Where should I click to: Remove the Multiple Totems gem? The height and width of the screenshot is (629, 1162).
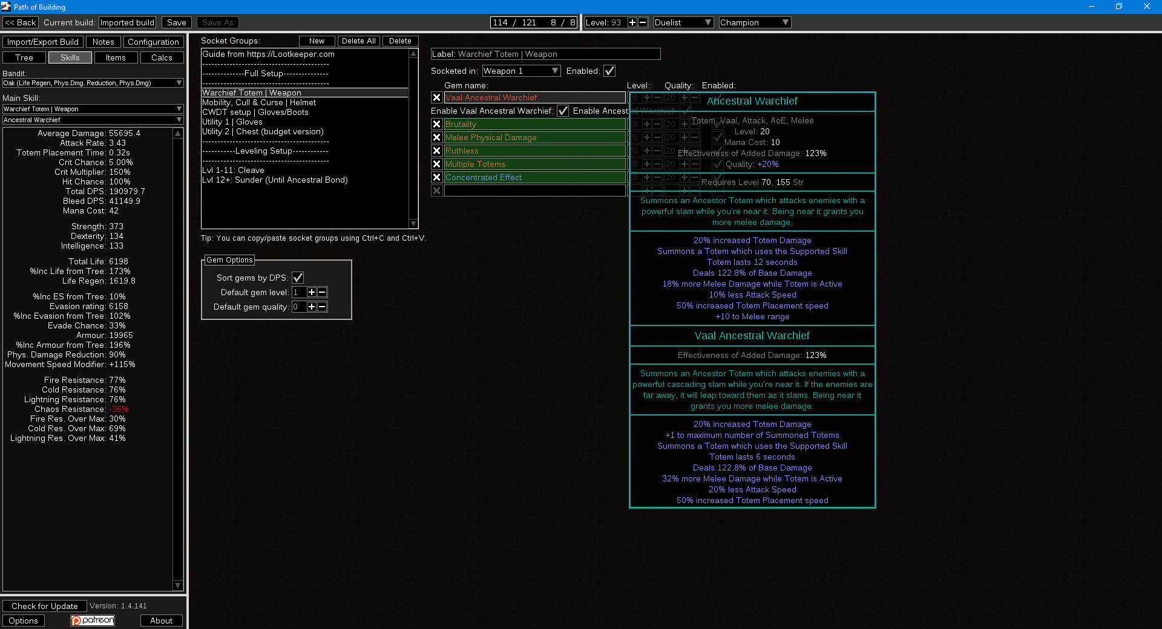436,164
